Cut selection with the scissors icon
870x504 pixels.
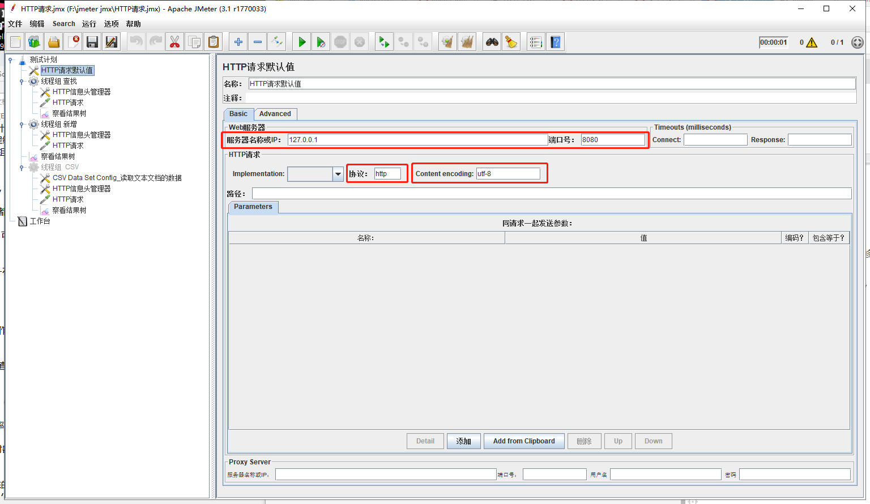(174, 42)
